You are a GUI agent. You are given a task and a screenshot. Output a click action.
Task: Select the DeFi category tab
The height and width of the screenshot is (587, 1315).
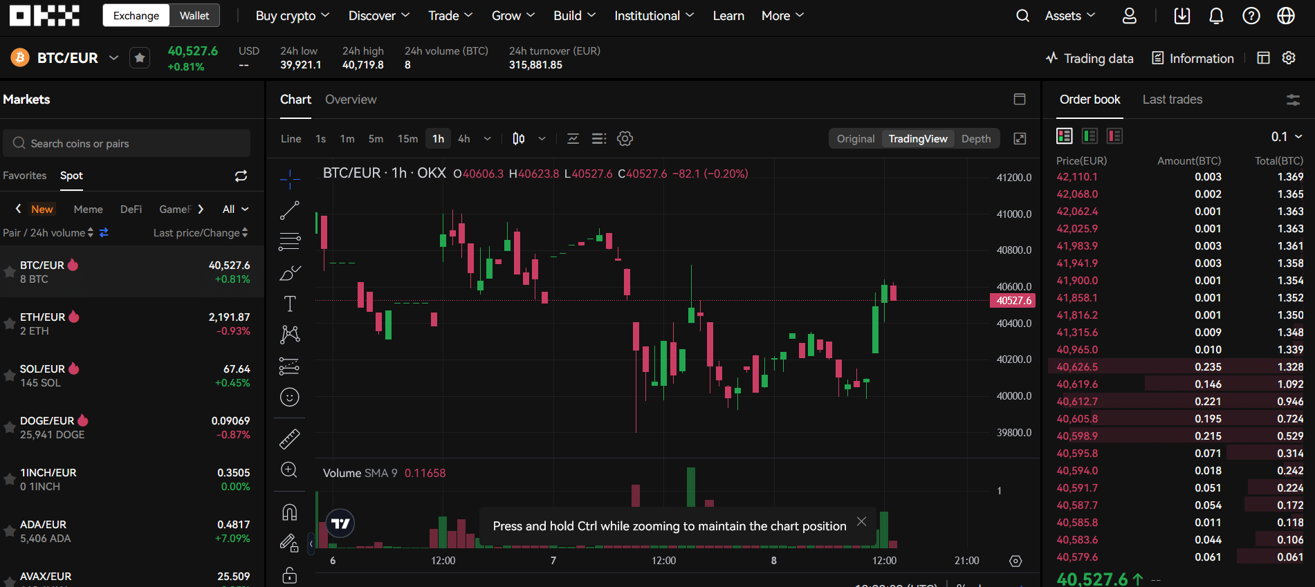[x=131, y=209]
